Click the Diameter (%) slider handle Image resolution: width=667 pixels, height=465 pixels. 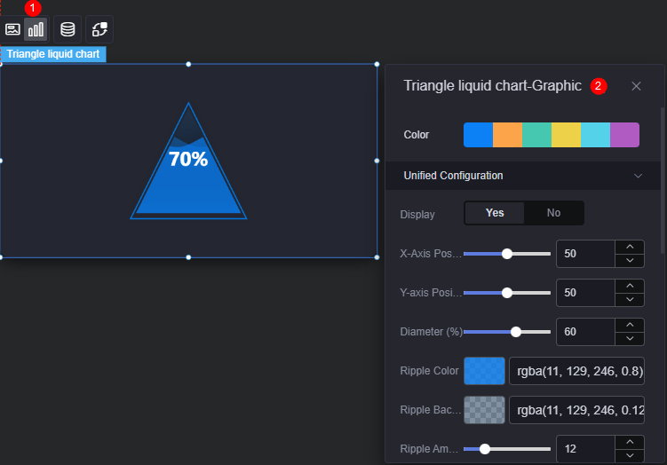pyautogui.click(x=515, y=332)
